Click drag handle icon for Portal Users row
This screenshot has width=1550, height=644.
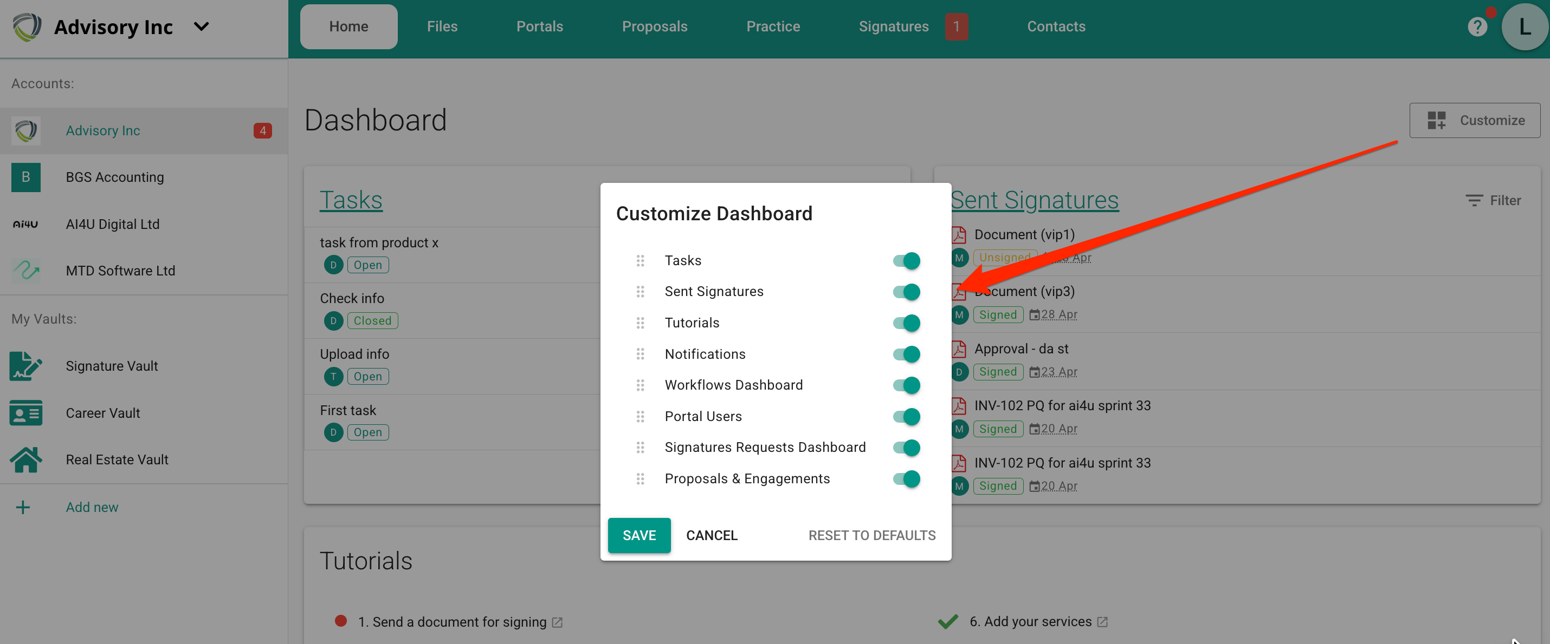pyautogui.click(x=640, y=416)
